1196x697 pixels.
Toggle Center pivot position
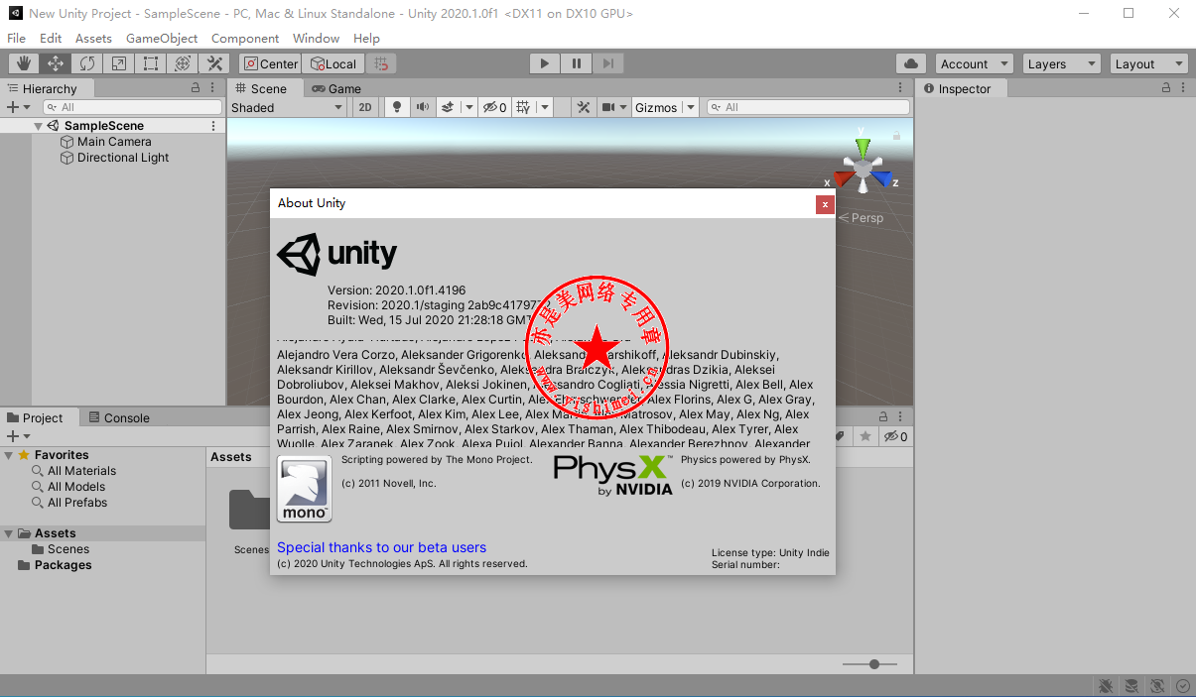[270, 63]
